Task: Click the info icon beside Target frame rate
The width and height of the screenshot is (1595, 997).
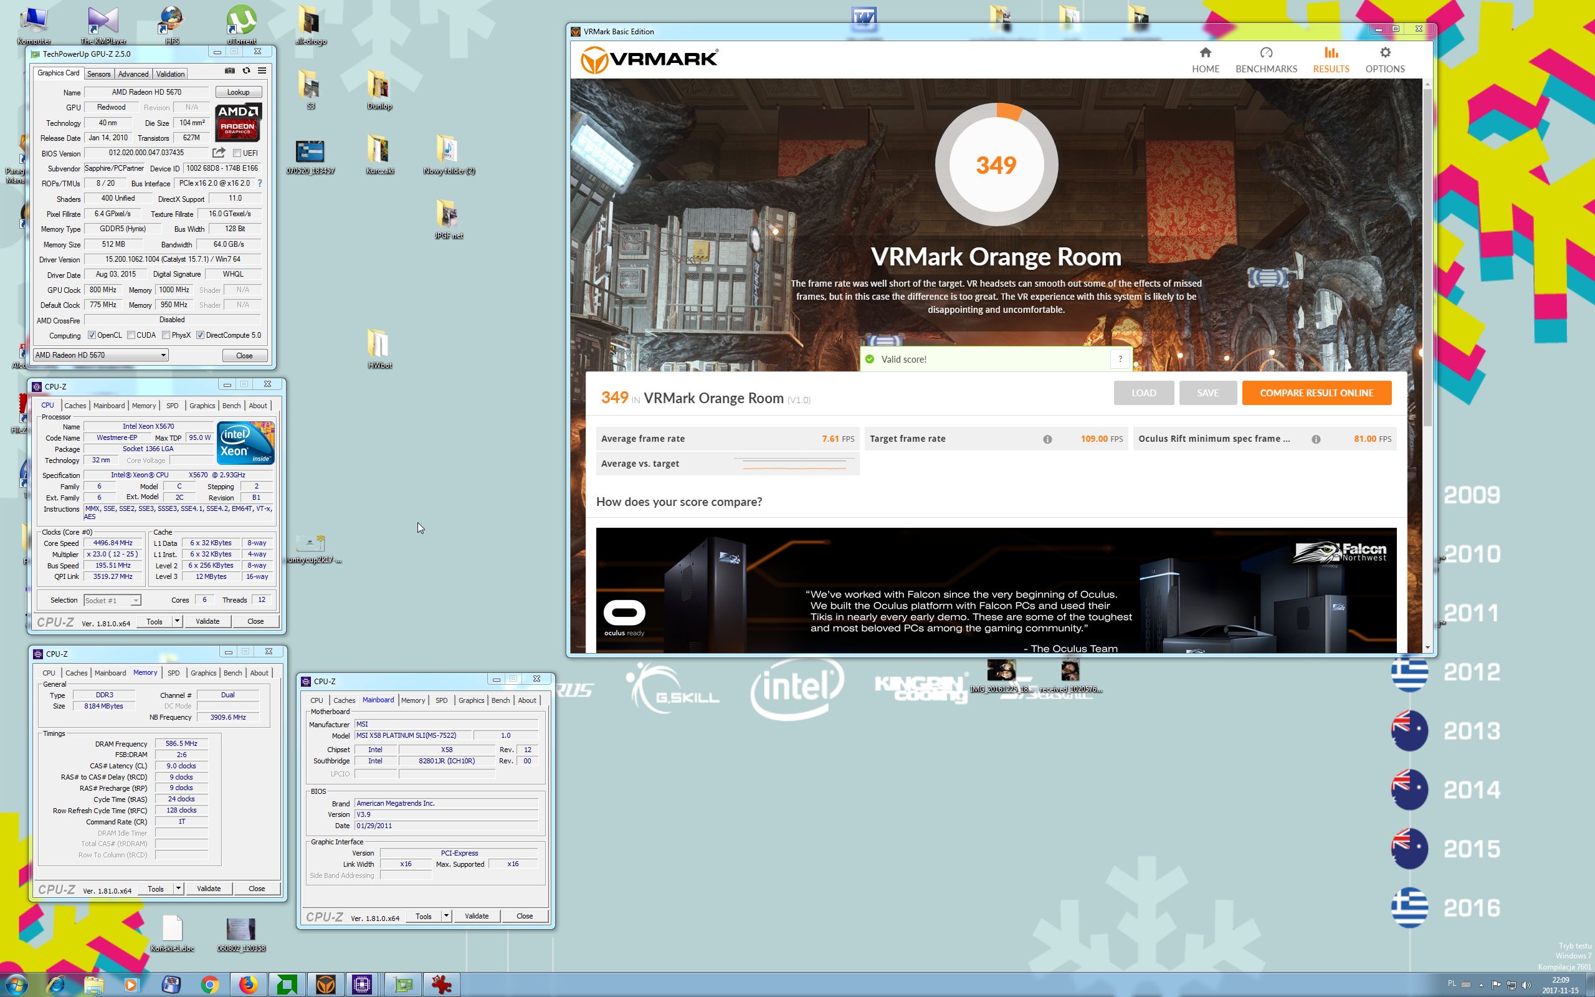Action: click(1047, 439)
